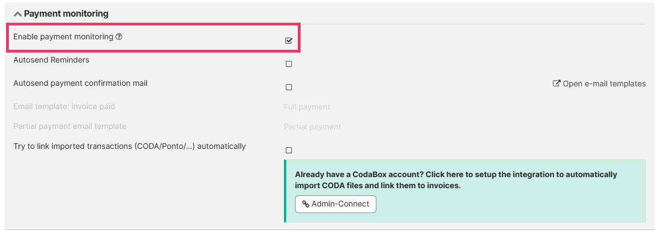Collapse the Payment monitoring section chevron
Viewport: 657px width, 233px height.
click(x=17, y=14)
